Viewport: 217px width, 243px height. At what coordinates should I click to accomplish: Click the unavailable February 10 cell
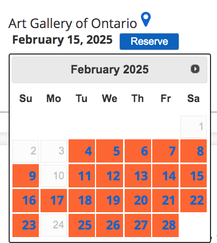53,175
